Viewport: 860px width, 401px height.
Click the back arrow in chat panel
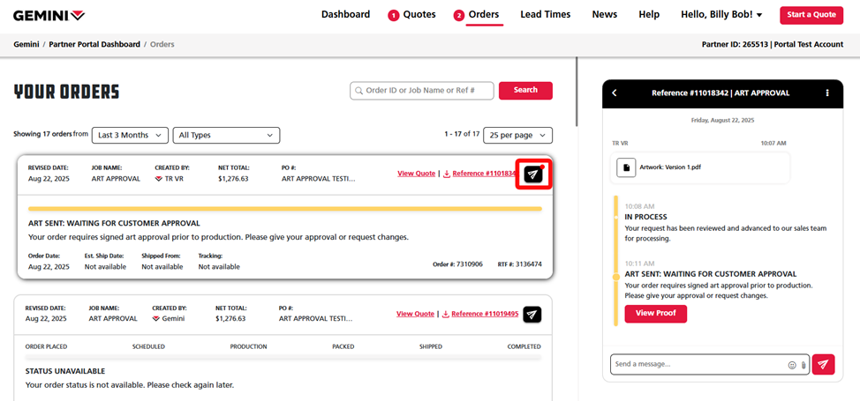click(615, 93)
